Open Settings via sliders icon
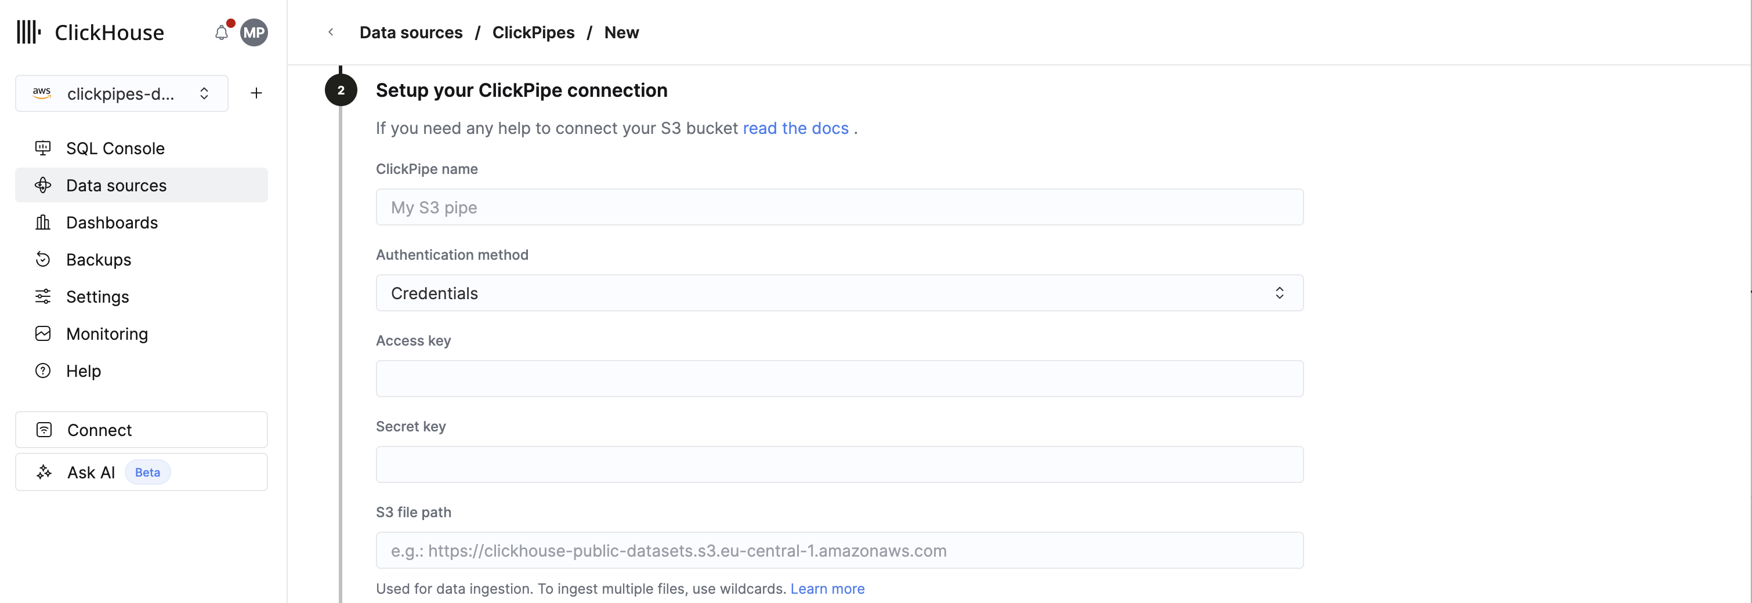Screen dimensions: 1752x603 pyautogui.click(x=43, y=296)
